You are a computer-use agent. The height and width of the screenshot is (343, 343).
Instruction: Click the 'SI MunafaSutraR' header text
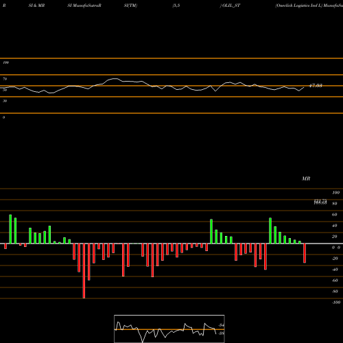coord(84,5)
